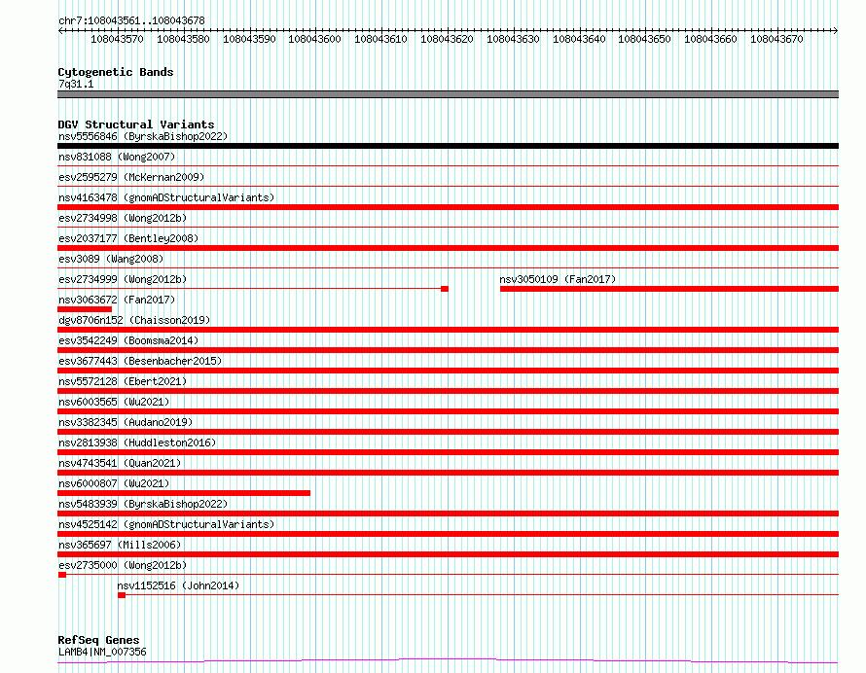Click the red end block of esv2734999
Viewport: 866px width, 673px height.
coord(445,289)
